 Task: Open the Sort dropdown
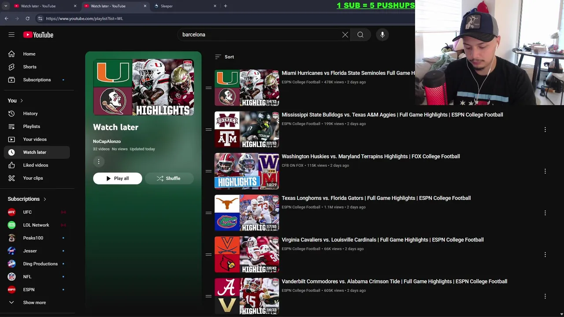[x=225, y=57]
